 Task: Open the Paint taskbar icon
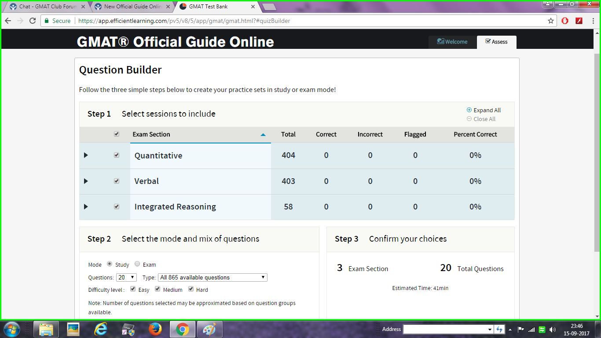209,329
